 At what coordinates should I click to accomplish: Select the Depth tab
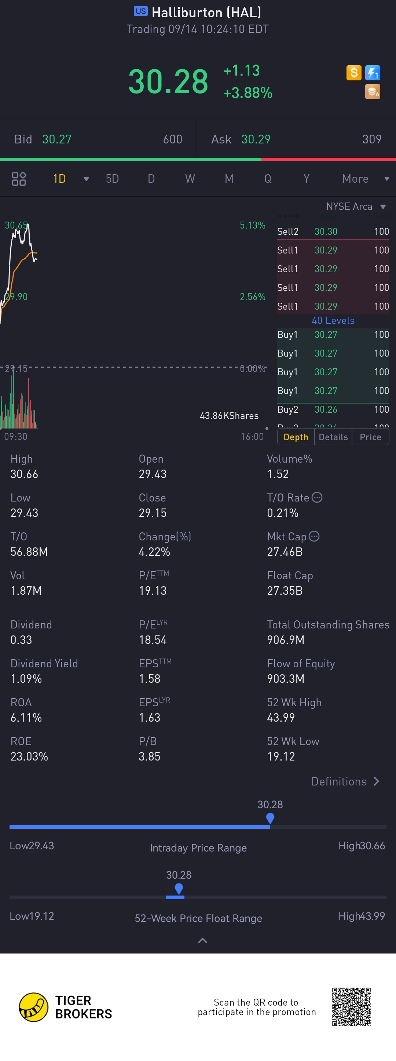coord(296,437)
